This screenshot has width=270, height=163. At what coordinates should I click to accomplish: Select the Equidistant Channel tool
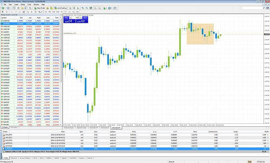[x=24, y=12]
